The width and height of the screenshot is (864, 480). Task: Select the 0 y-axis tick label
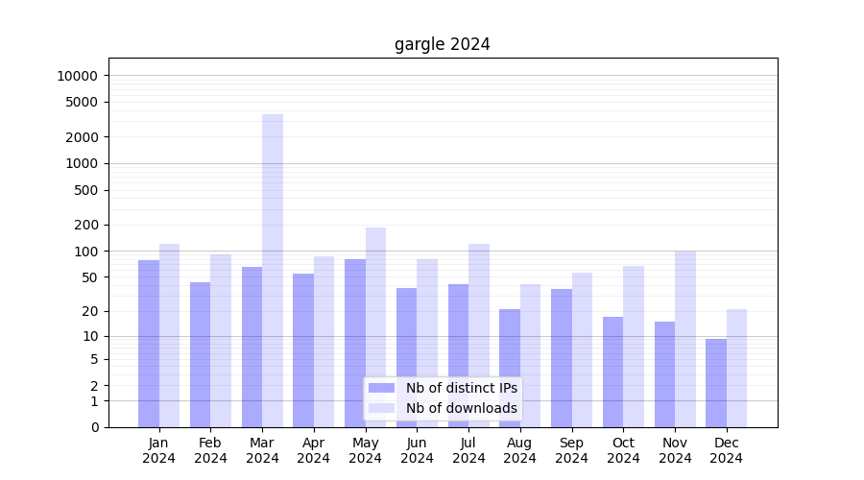tap(94, 427)
